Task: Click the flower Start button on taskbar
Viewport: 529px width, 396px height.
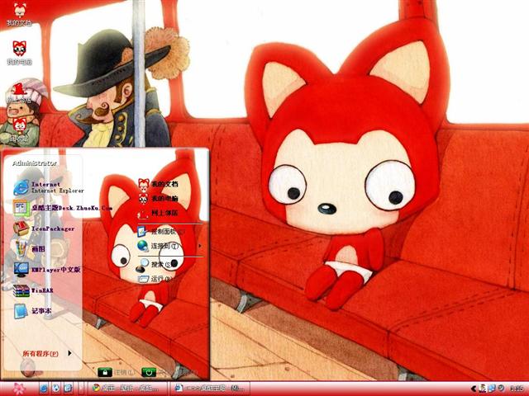Action: (20, 389)
